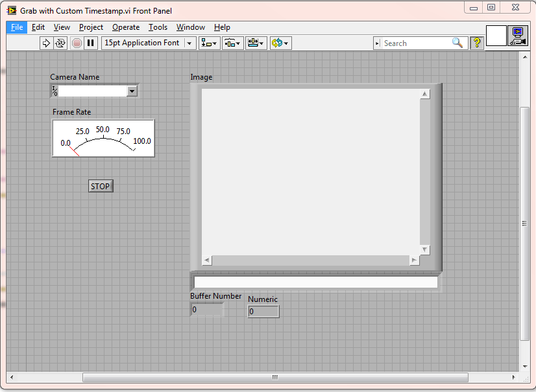Click the Numeric indicator field
This screenshot has height=392, width=536.
263,312
